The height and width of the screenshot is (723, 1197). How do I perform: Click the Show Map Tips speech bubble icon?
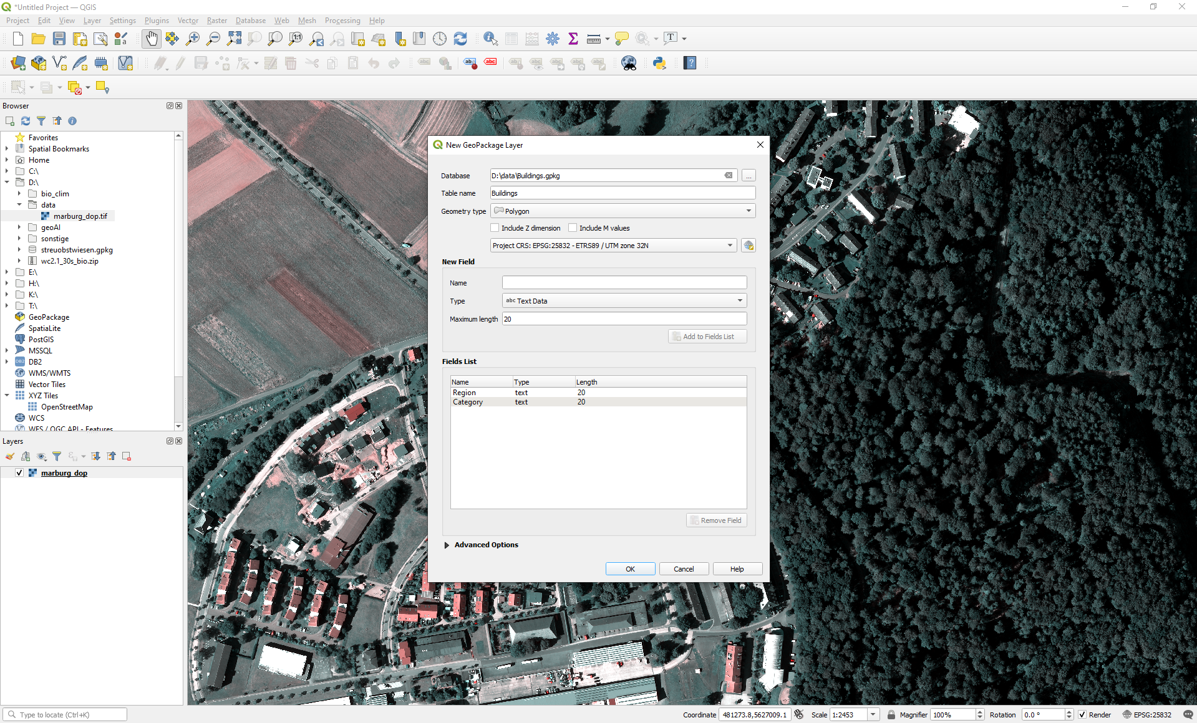(621, 39)
